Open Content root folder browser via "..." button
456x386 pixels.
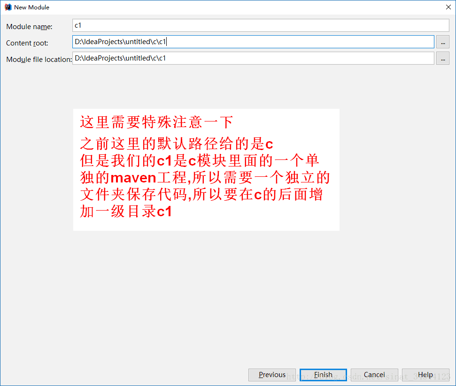[442, 42]
